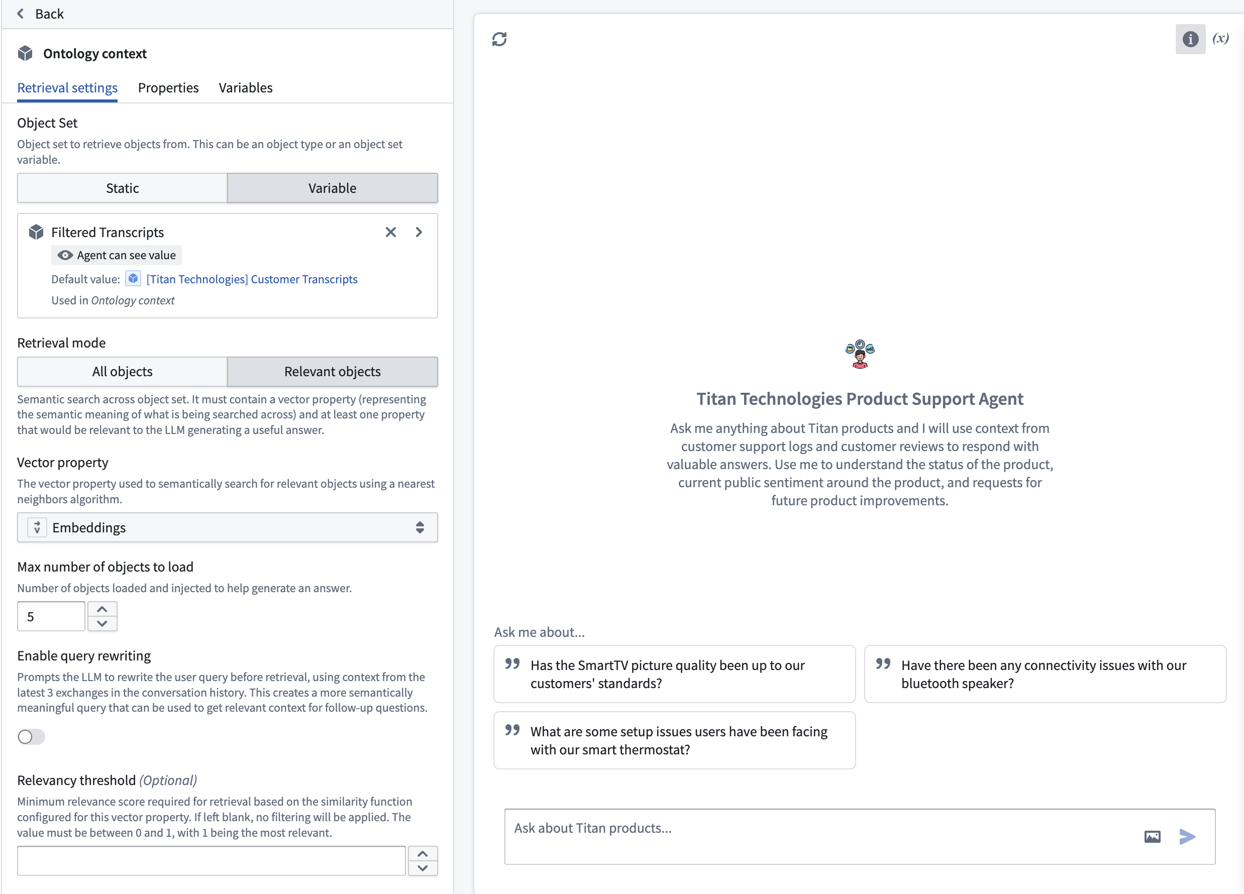Click the conversation refresh icon
Screen dimensions: 1244x894
point(499,39)
